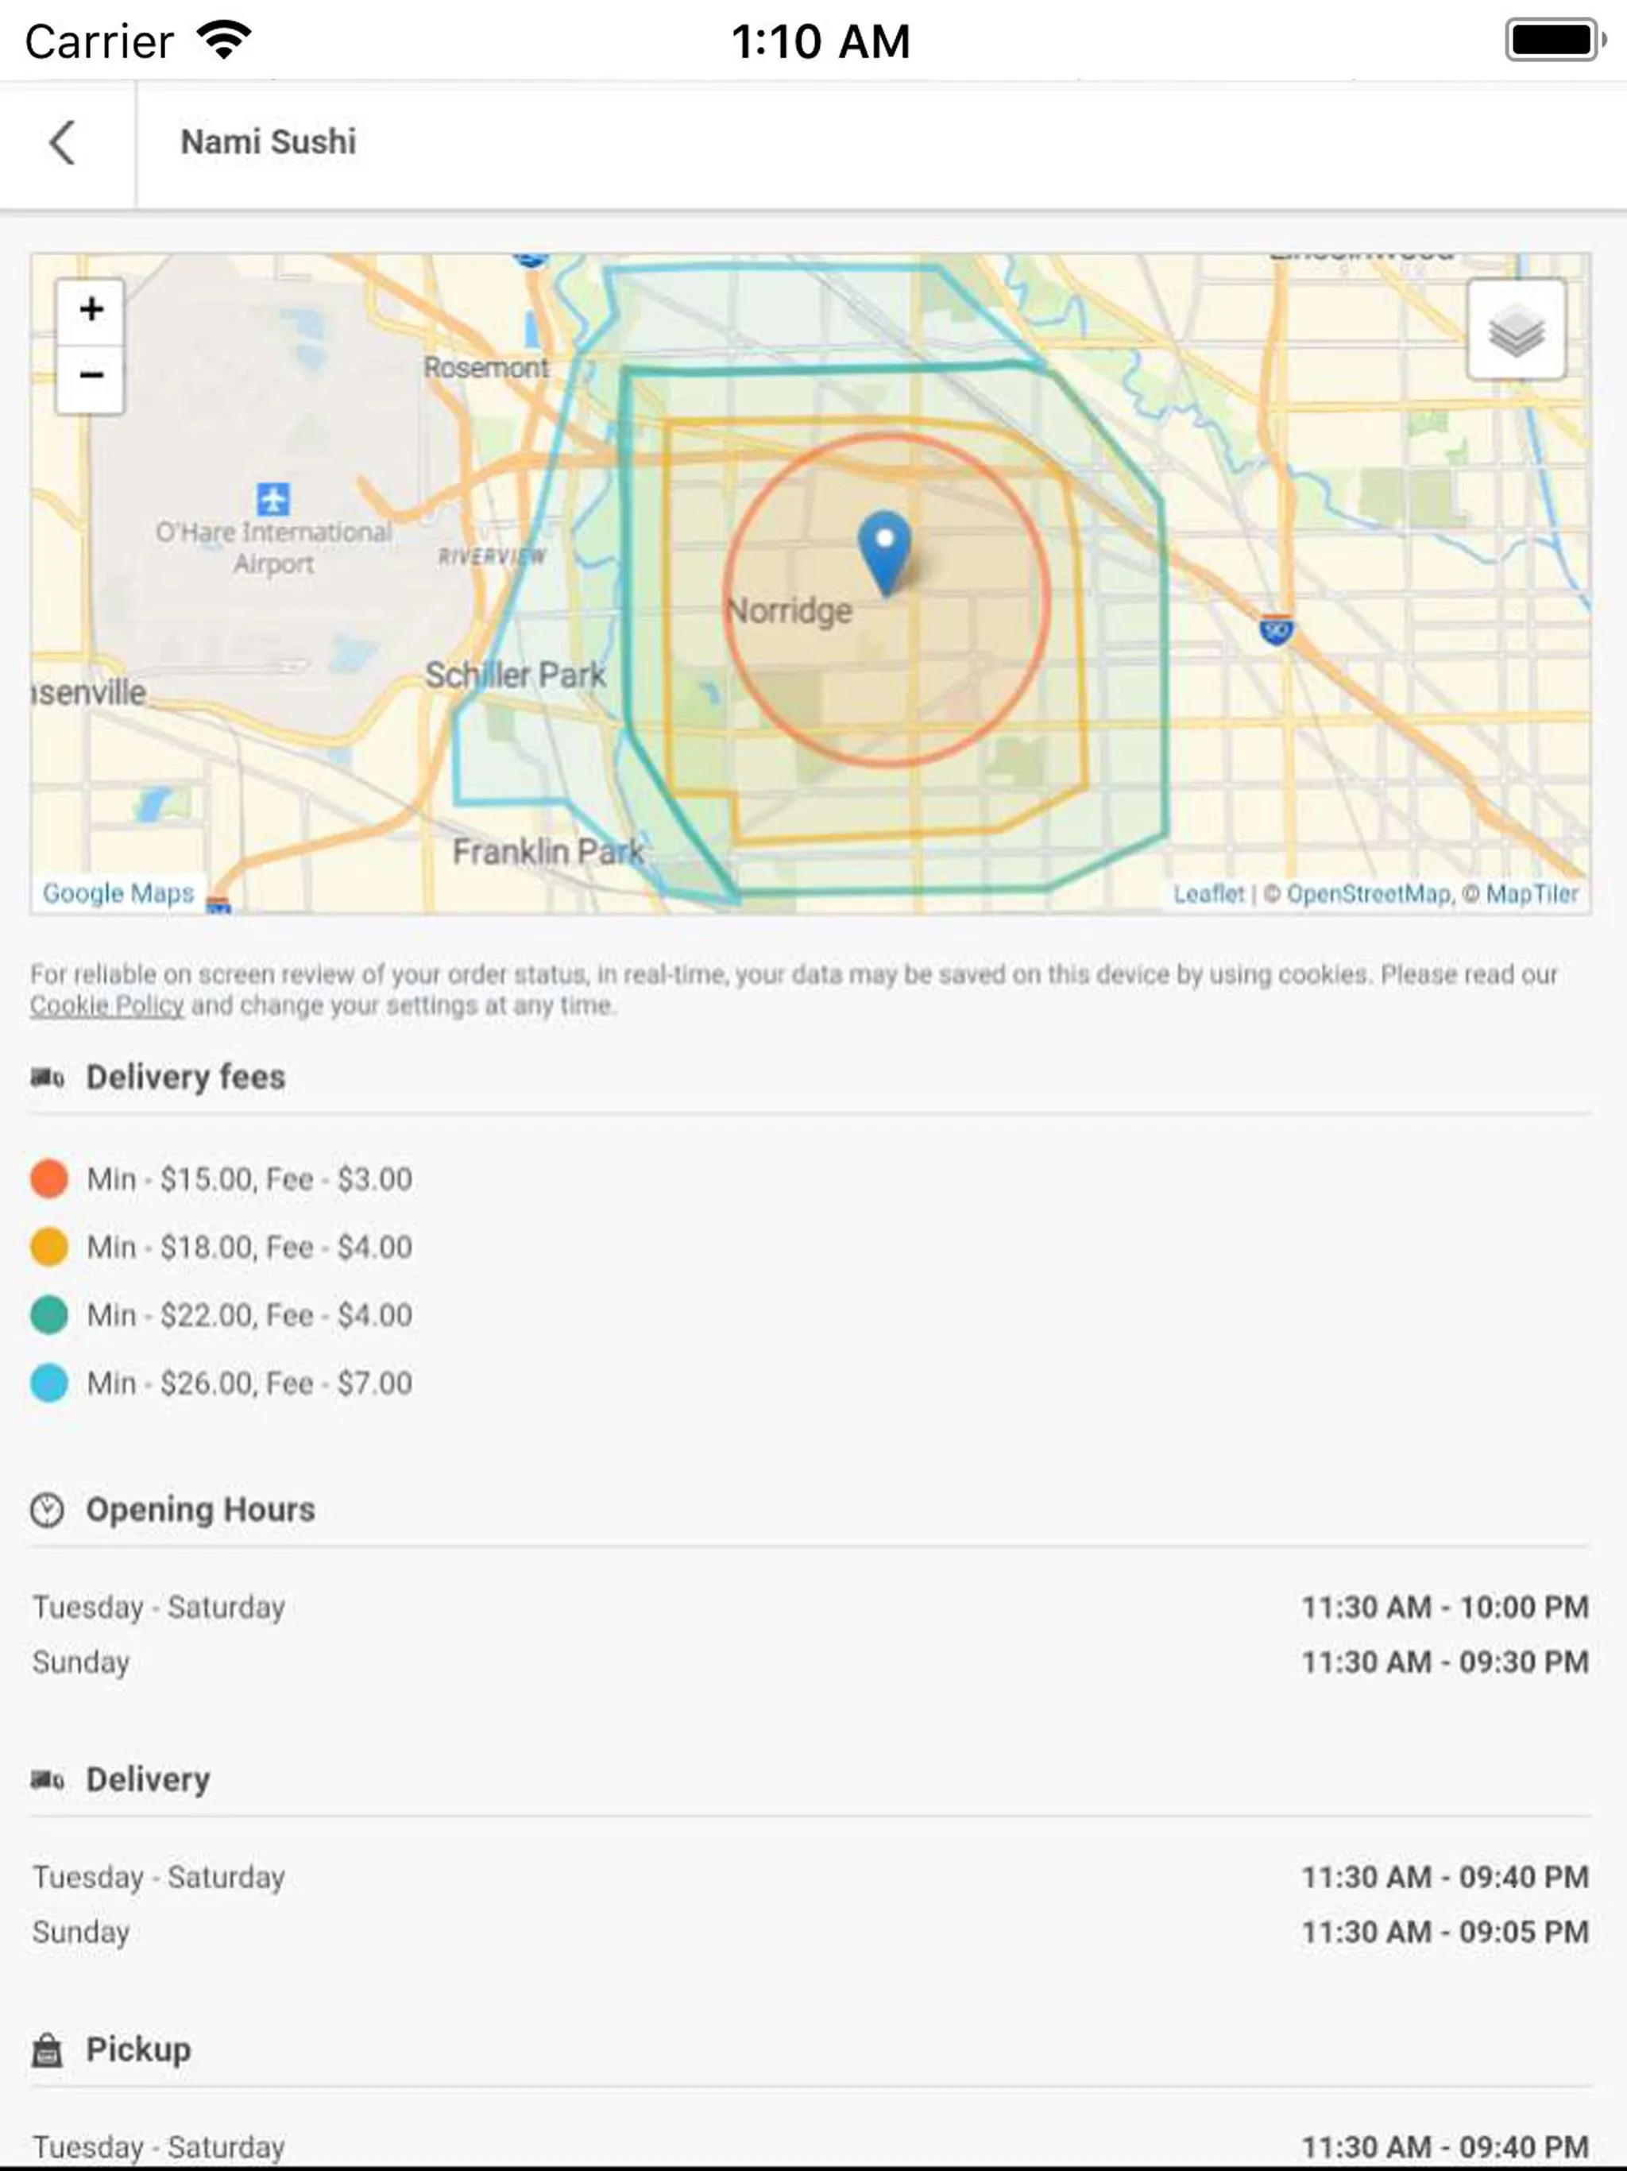1627x2171 pixels.
Task: Tap the Pickup section heading
Action: pyautogui.click(x=138, y=2049)
